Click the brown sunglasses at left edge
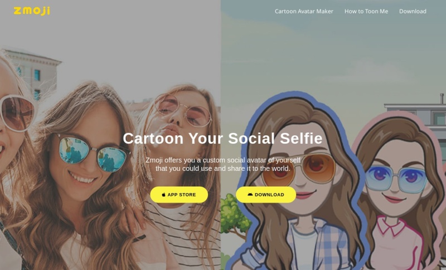This screenshot has width=446, height=270. click(17, 113)
